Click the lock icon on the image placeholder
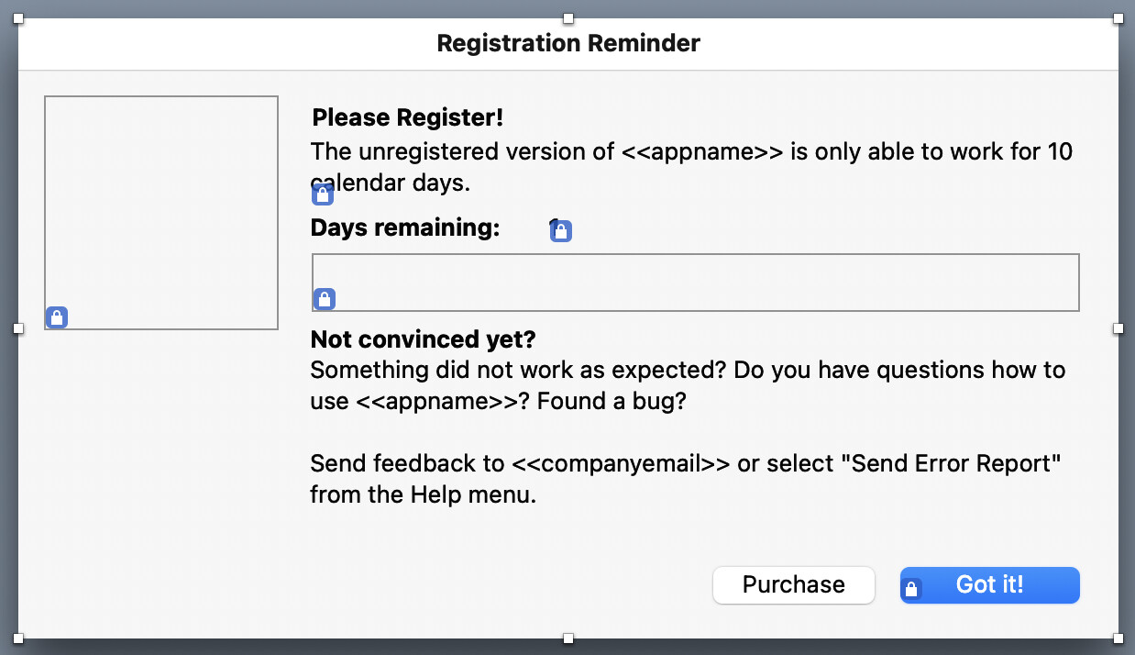Viewport: 1135px width, 655px height. tap(57, 317)
